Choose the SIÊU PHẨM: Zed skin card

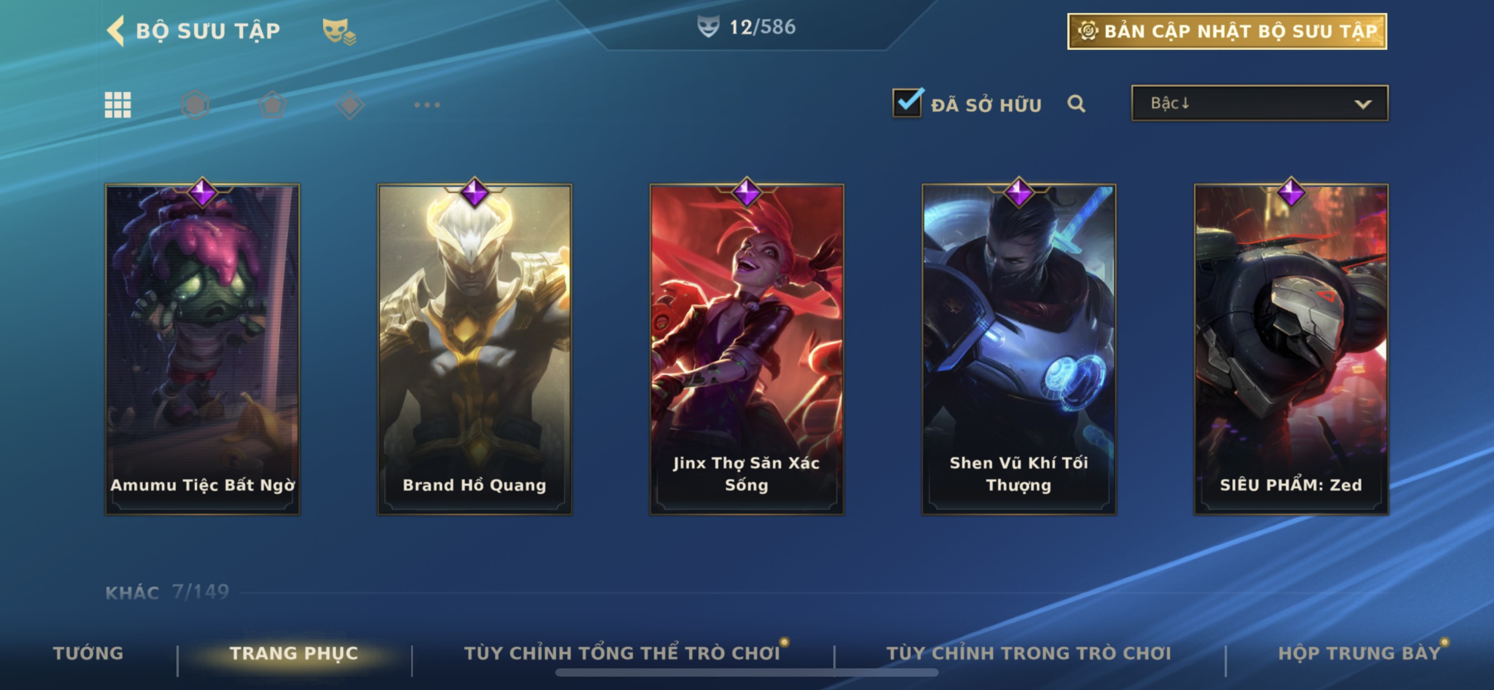tap(1291, 348)
